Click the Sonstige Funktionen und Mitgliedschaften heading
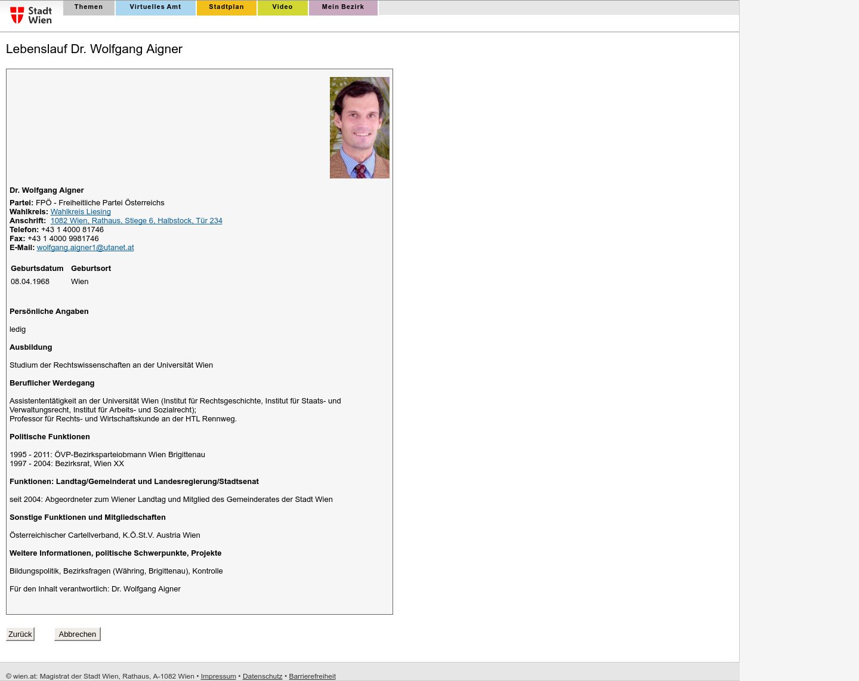 (88, 517)
